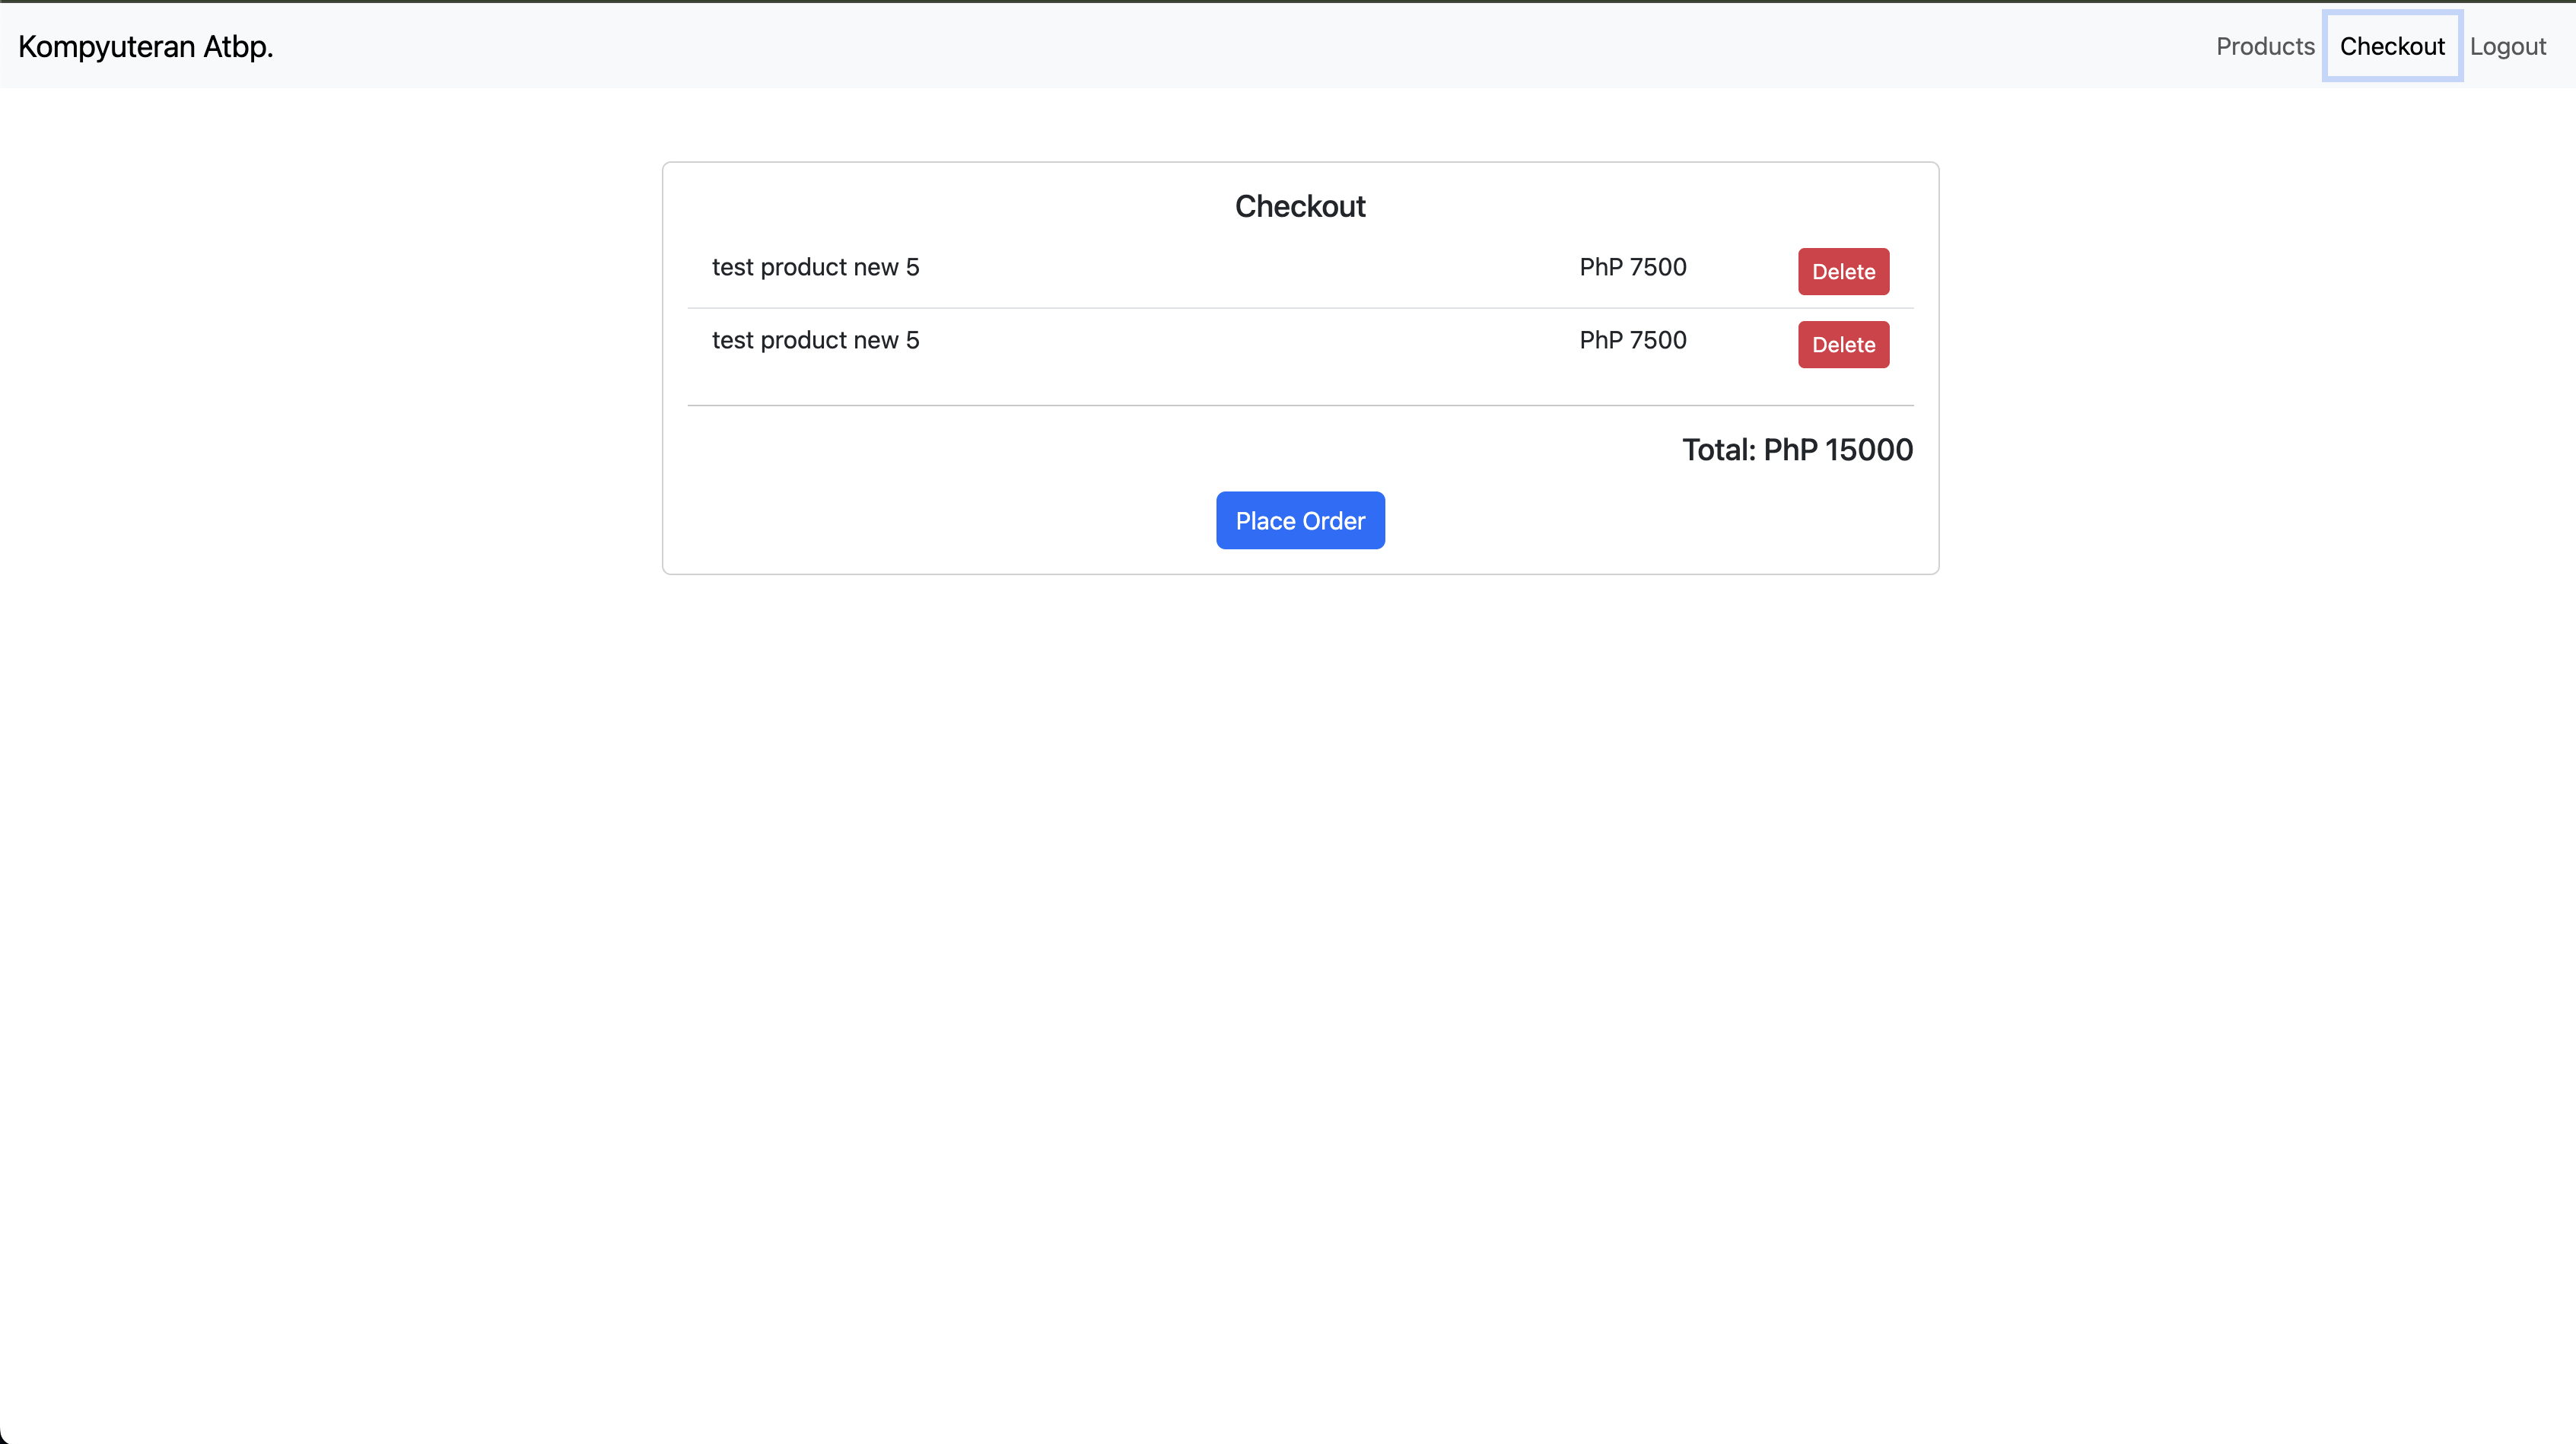Viewport: 2576px width, 1444px height.
Task: Click the divider below the cart items
Action: tap(1300, 406)
